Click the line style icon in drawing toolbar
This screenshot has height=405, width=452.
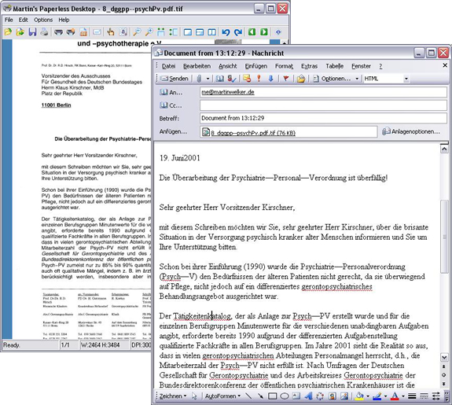click(412, 396)
